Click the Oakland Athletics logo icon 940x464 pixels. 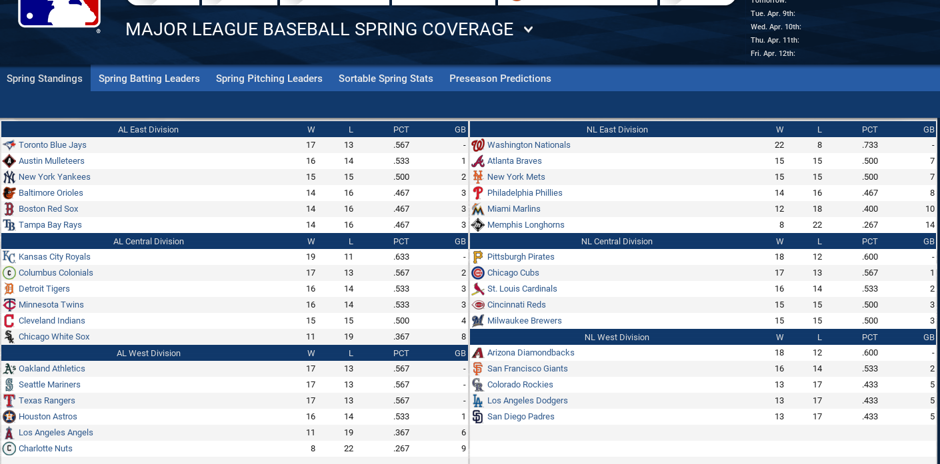[x=9, y=369]
